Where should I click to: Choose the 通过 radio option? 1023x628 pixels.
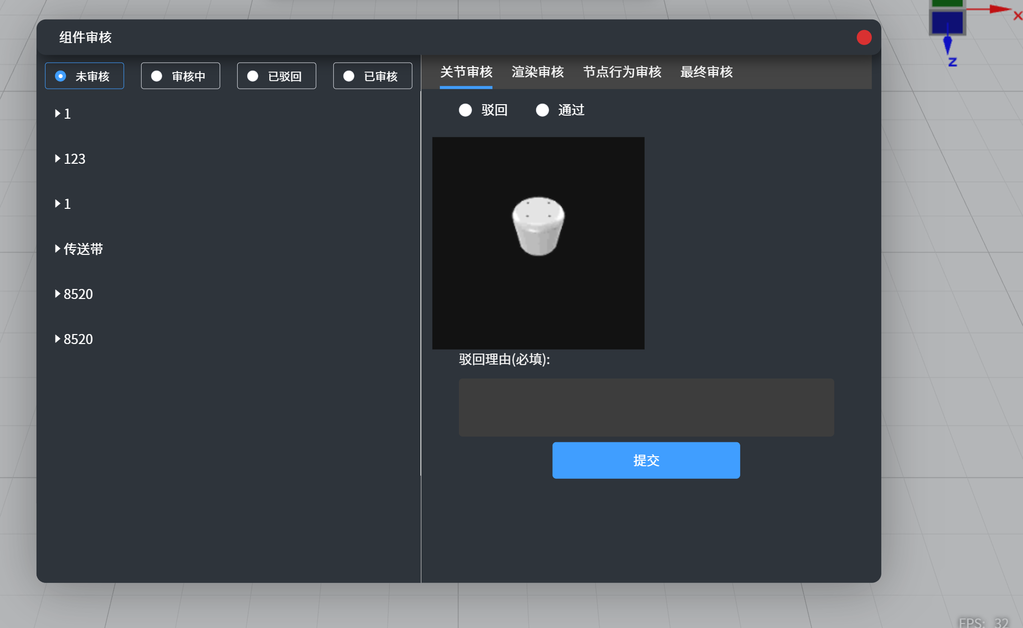[543, 110]
